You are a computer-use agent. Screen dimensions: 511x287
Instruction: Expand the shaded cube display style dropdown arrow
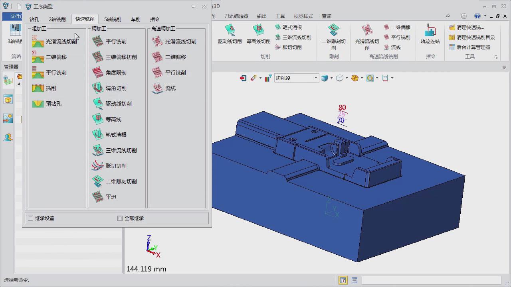tap(331, 78)
